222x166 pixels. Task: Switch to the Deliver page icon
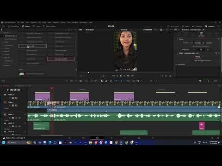pyautogui.click(x=153, y=138)
